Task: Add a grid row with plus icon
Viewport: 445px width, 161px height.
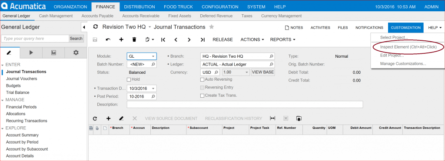Action: (108, 118)
